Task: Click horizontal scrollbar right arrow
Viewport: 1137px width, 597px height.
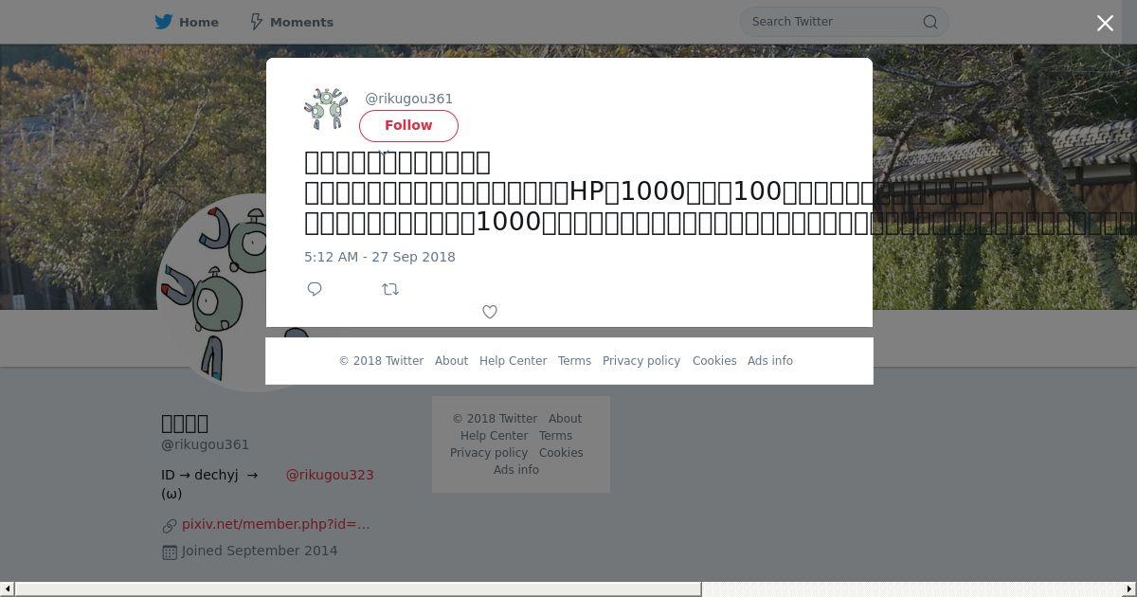Action: point(1130,589)
